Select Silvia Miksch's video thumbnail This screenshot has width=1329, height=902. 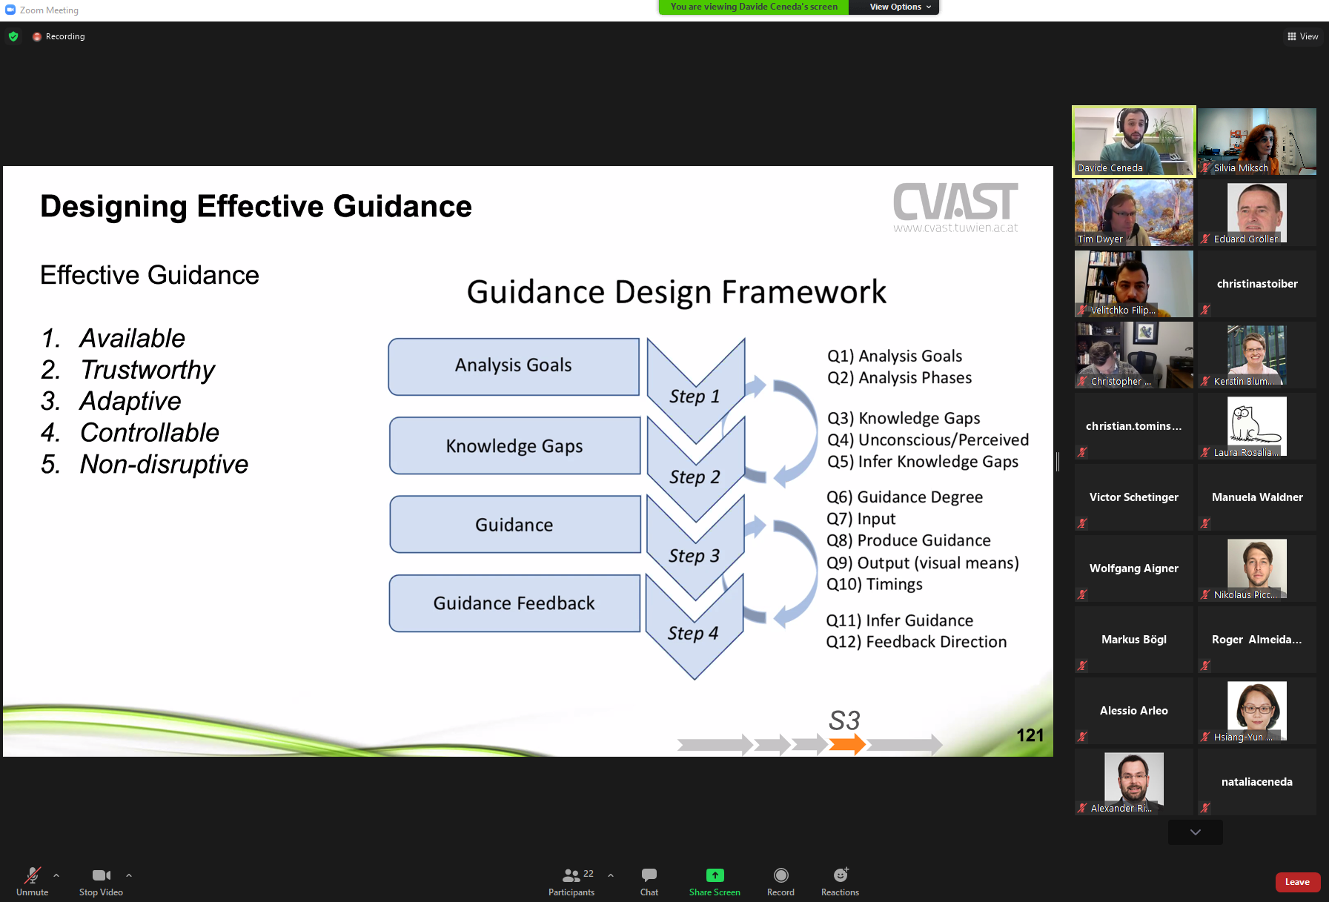click(1257, 141)
